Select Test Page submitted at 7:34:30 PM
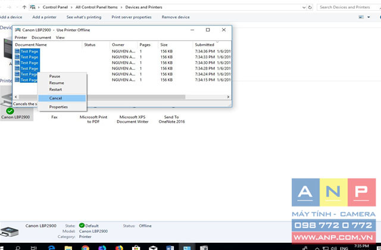381x250 pixels. point(123,62)
